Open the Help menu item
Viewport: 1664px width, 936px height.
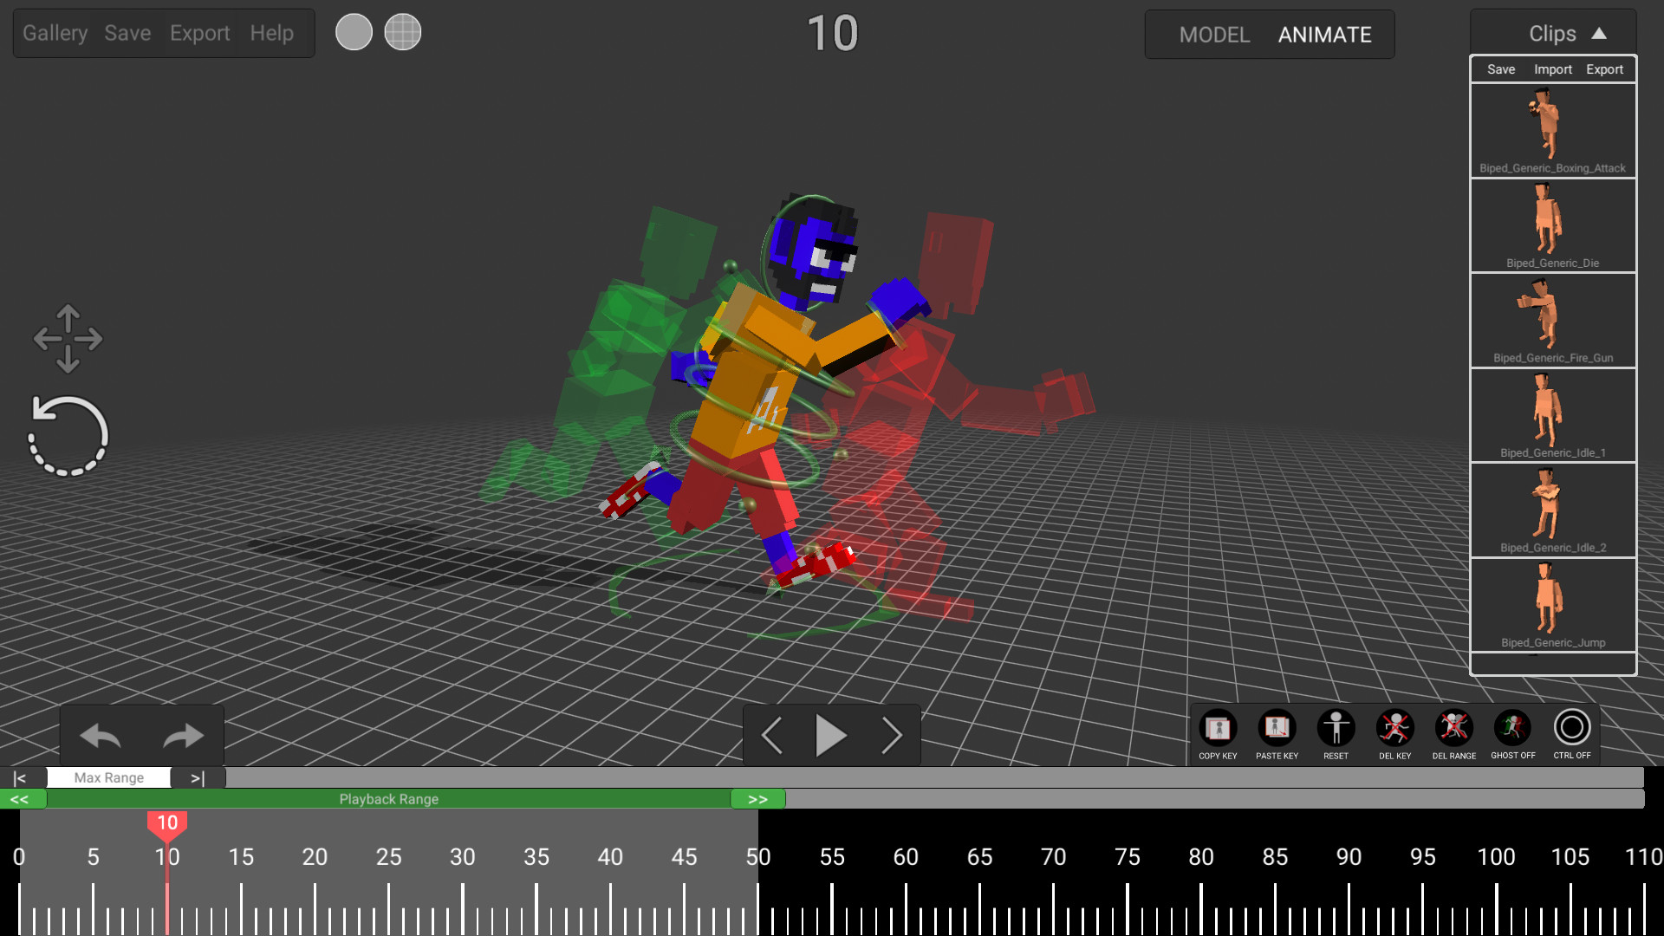pyautogui.click(x=271, y=33)
